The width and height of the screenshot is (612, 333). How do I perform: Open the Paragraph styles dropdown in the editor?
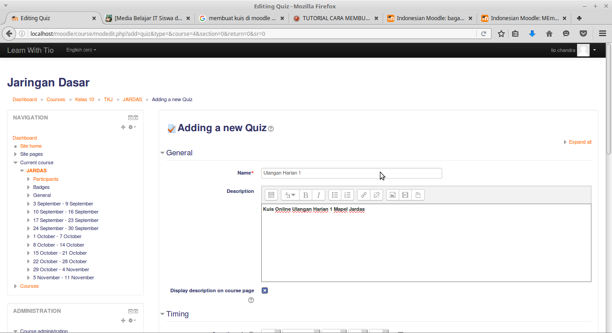[290, 195]
